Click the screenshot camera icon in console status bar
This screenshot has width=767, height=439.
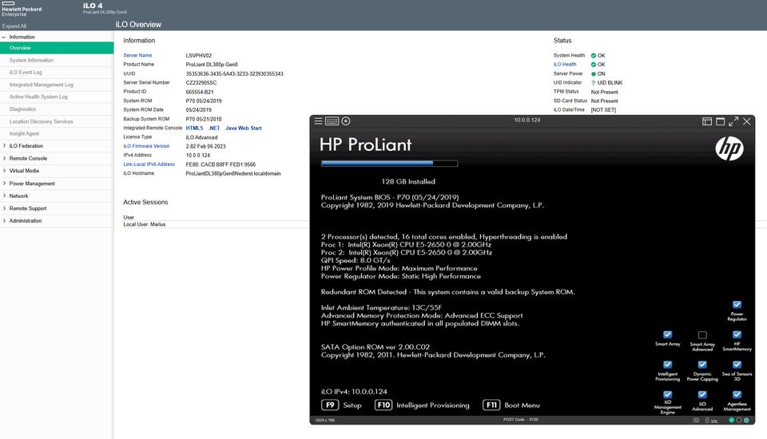[x=696, y=421]
